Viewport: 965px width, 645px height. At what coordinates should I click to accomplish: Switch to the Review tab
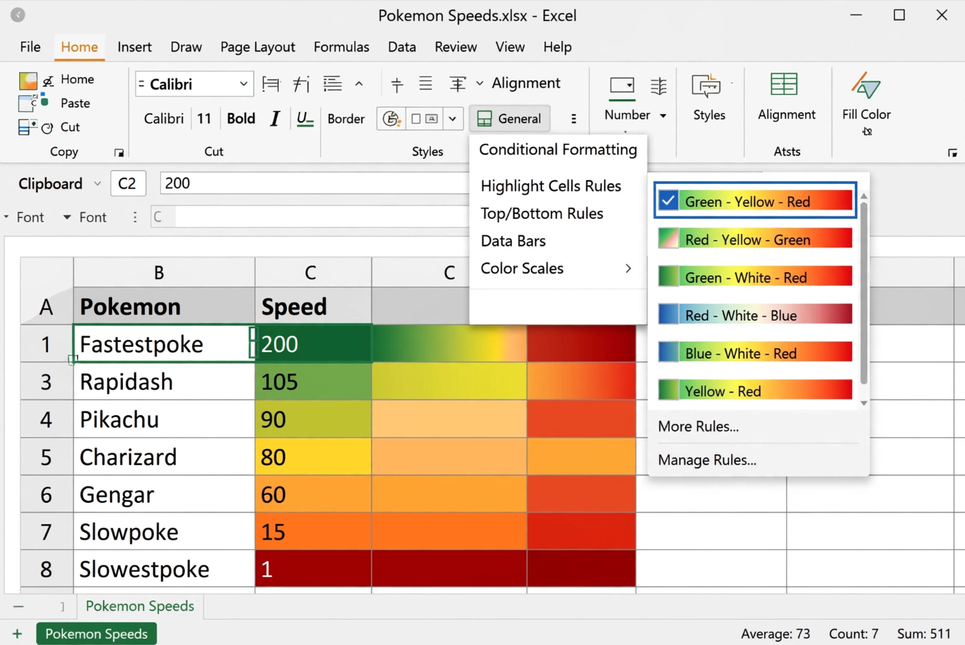click(x=456, y=47)
